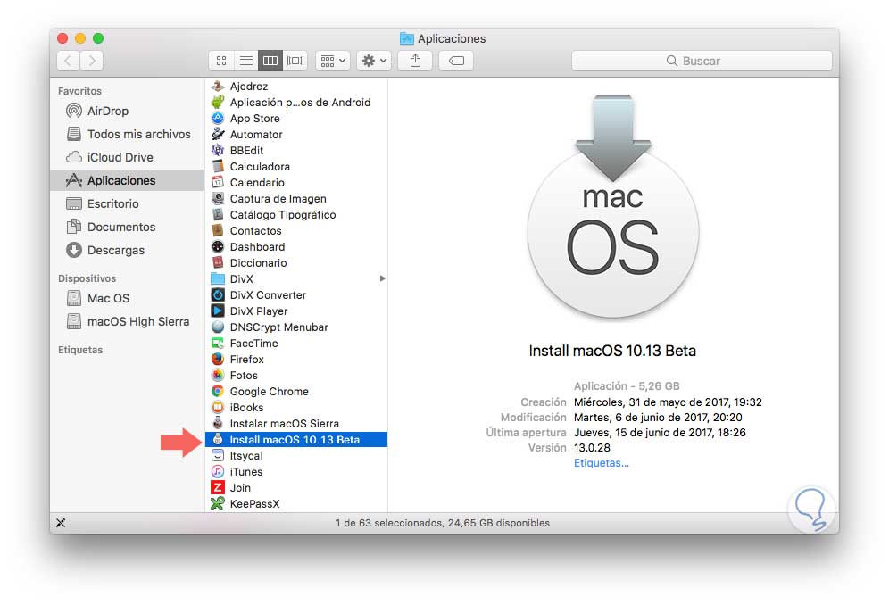This screenshot has width=889, height=605.
Task: Click the Itsycal icon
Action: (x=218, y=455)
